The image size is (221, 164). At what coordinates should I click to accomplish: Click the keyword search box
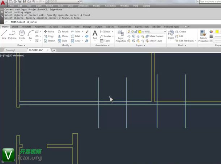click(x=210, y=1)
